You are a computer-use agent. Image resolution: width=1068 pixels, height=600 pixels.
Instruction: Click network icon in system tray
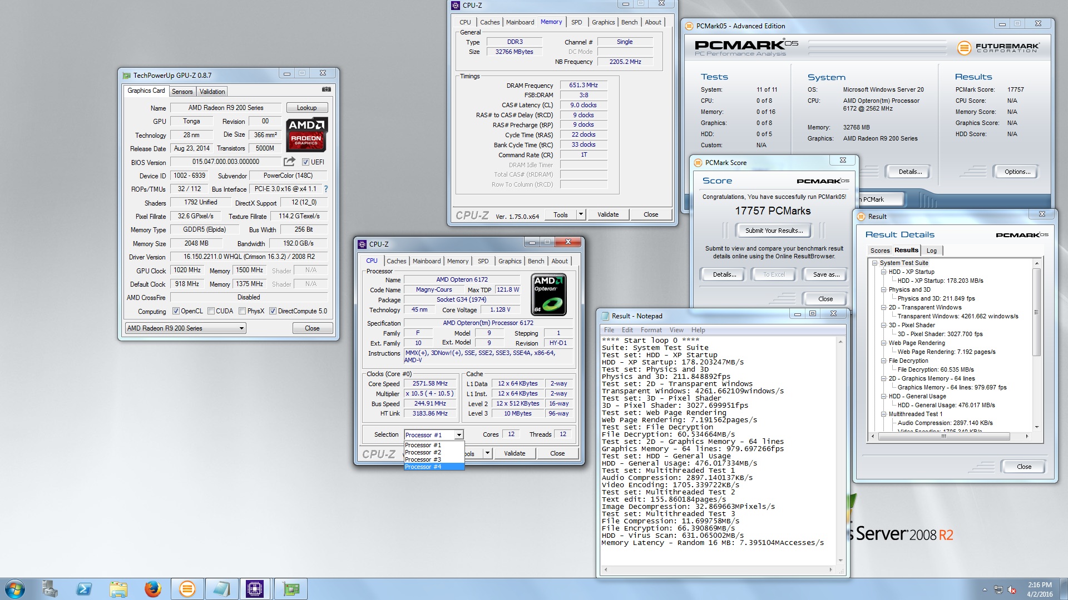[998, 589]
